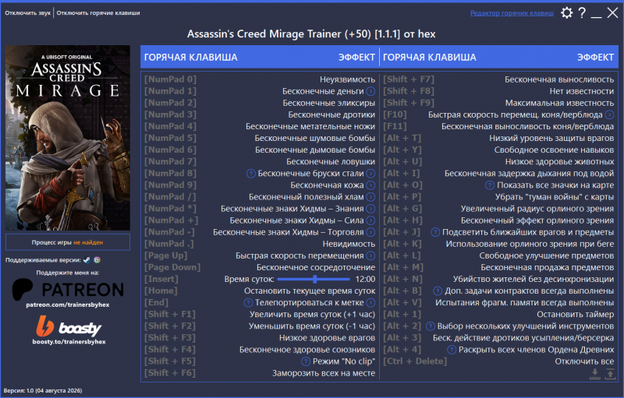The image size is (624, 398).
Task: Open info icon beside Выбор нескольких улучшений инструментов
Action: tap(431, 326)
